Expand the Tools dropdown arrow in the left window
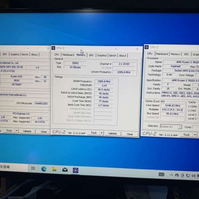Screen dimensions: 199x199 pyautogui.click(x=17, y=131)
